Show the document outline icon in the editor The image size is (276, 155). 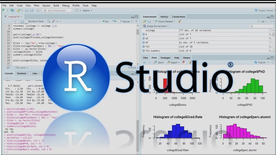point(136,21)
